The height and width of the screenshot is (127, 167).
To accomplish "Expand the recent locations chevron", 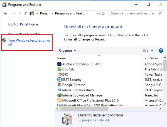I will (19, 13).
